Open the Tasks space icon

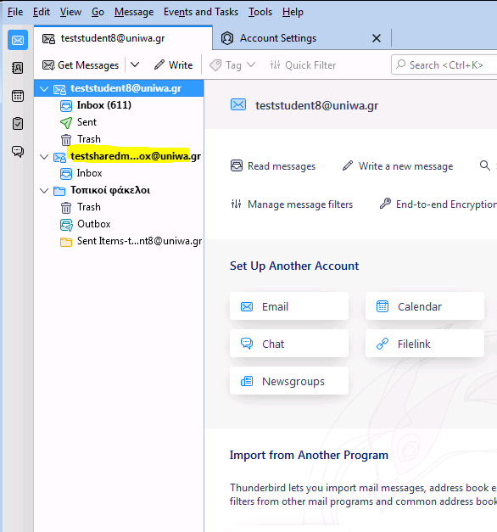pyautogui.click(x=18, y=124)
